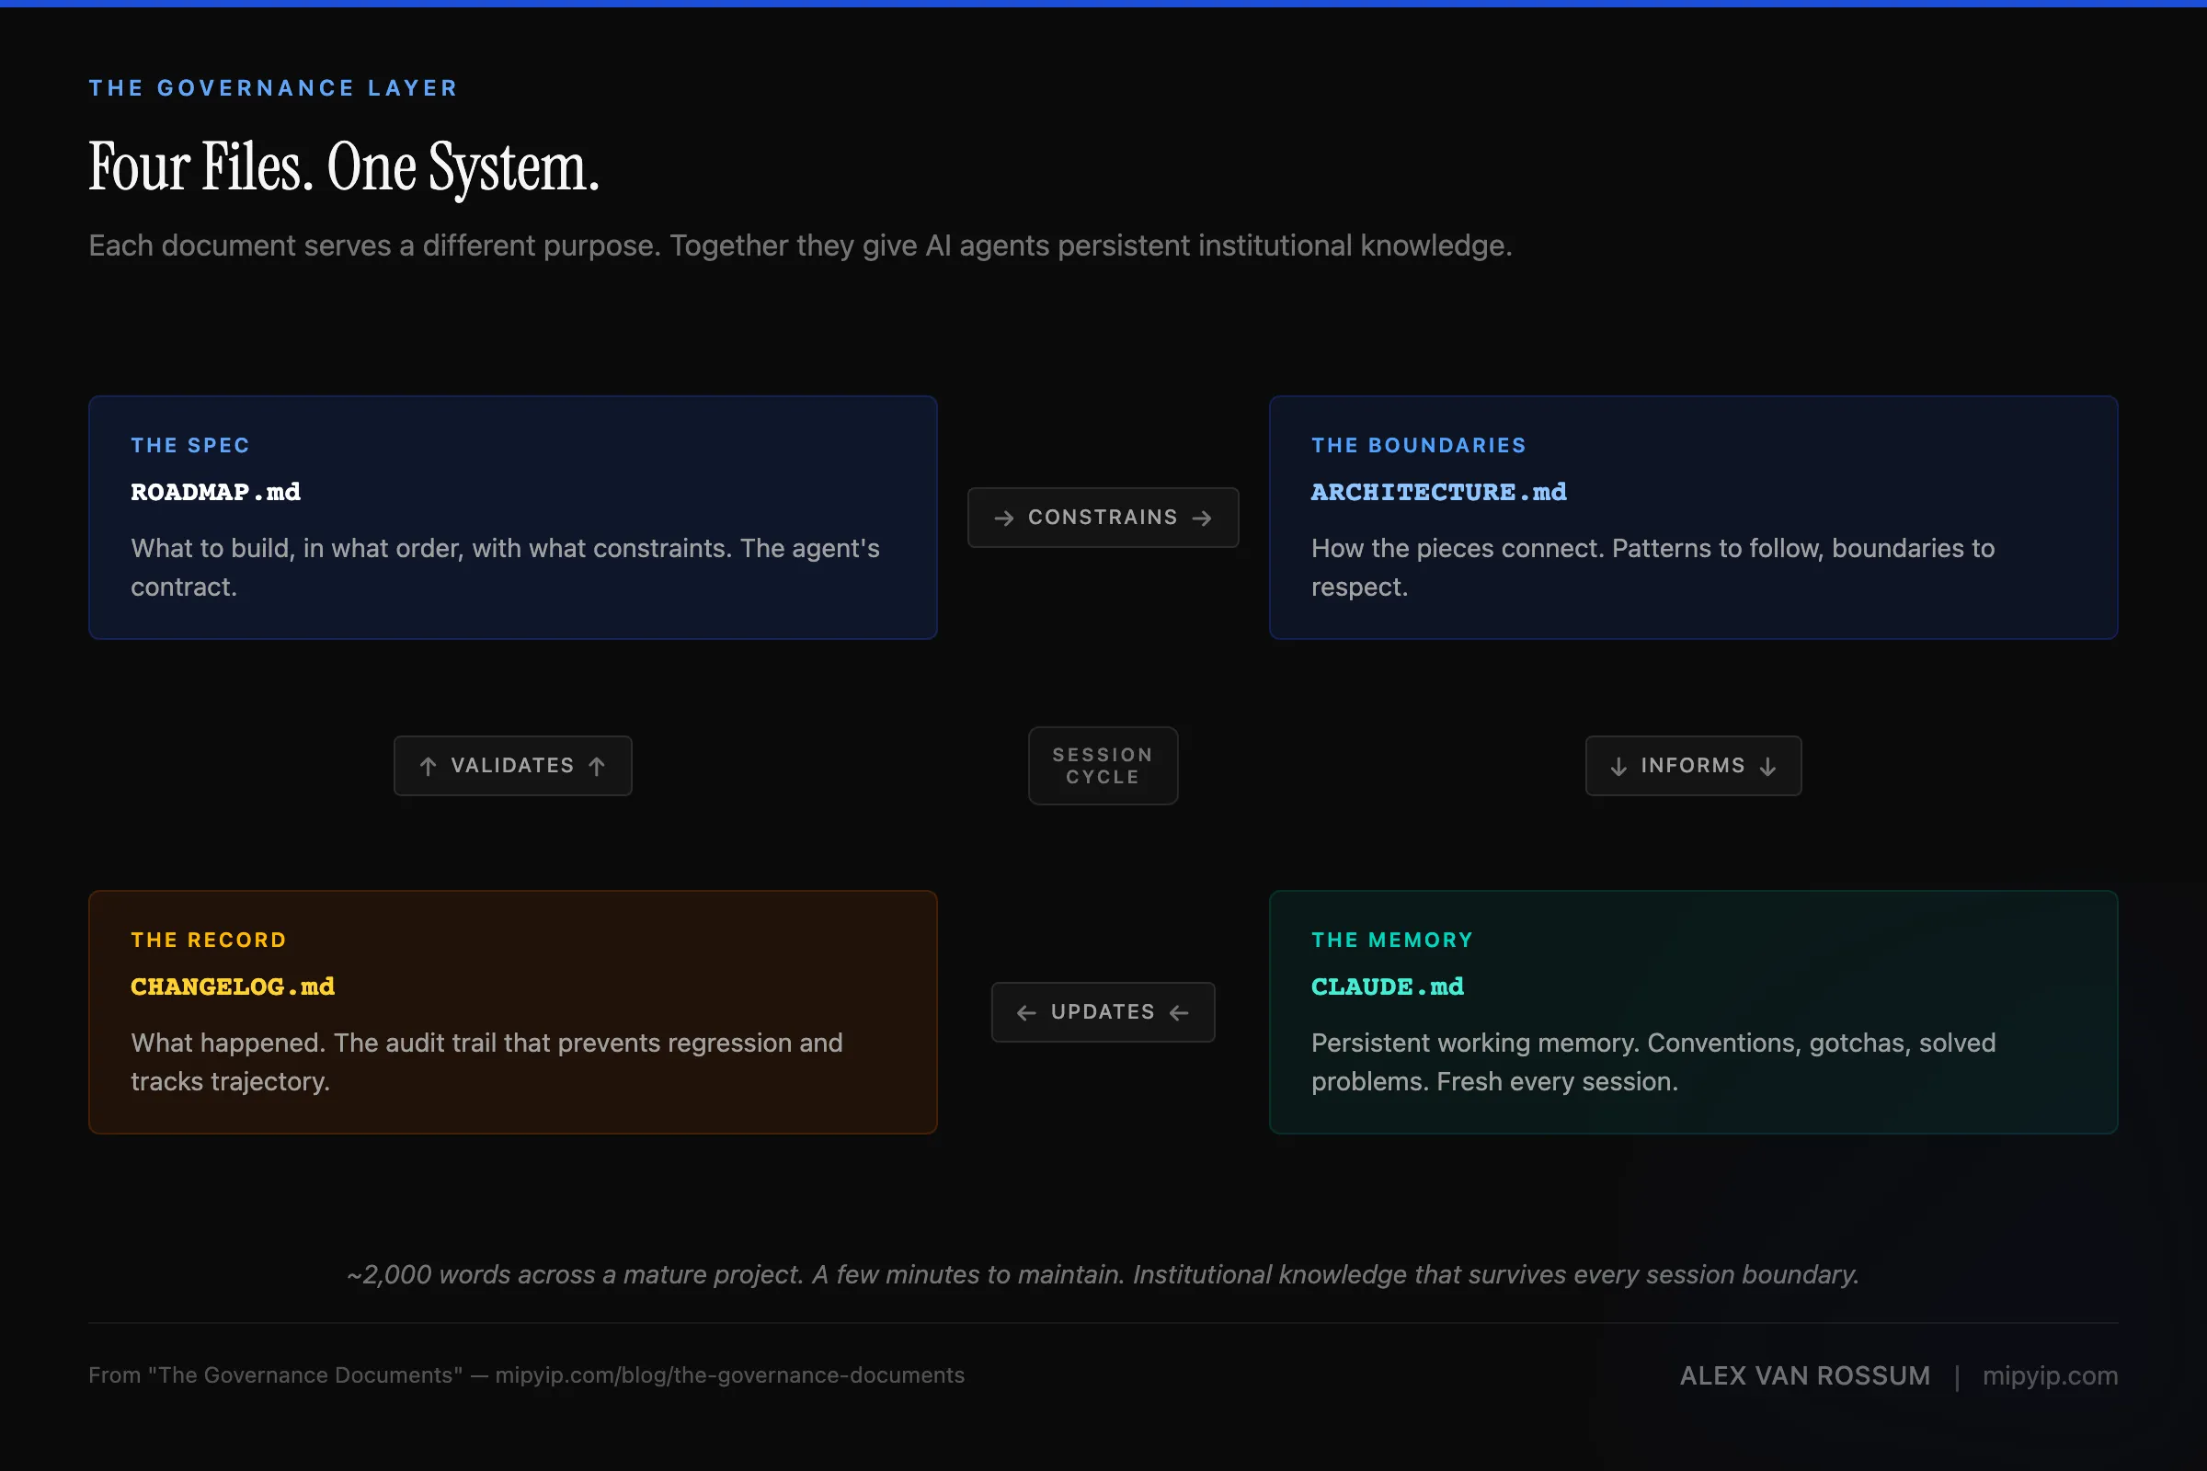Click the CLAUDE.md filename heading
Image resolution: width=2207 pixels, height=1471 pixels.
1387,986
